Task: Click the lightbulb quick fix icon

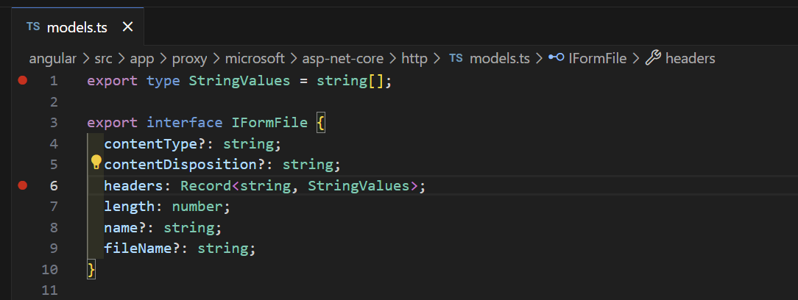Action: (x=96, y=163)
